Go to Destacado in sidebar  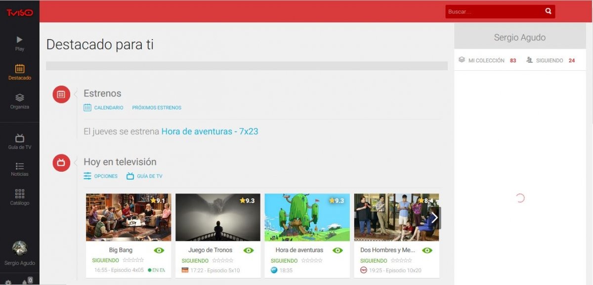tap(20, 72)
